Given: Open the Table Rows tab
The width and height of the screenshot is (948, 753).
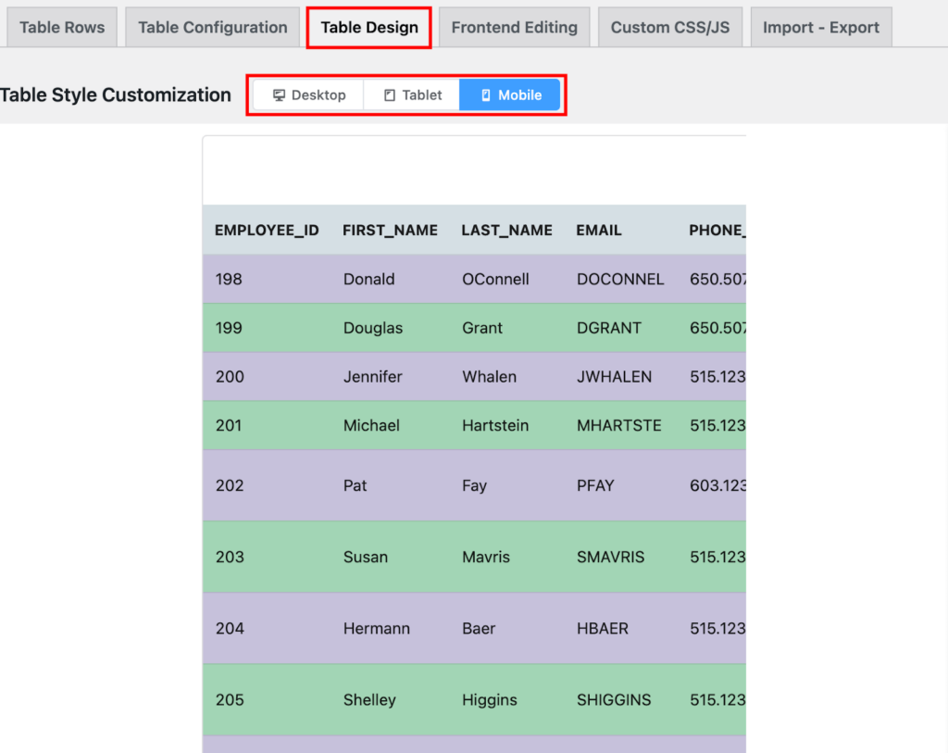Looking at the screenshot, I should [62, 27].
